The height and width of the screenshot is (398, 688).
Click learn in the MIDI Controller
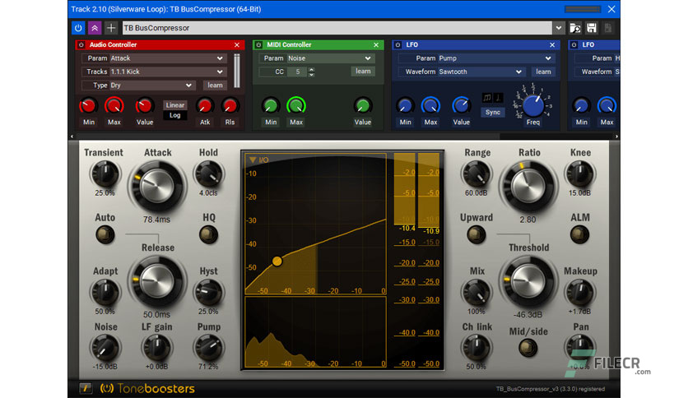tap(363, 72)
